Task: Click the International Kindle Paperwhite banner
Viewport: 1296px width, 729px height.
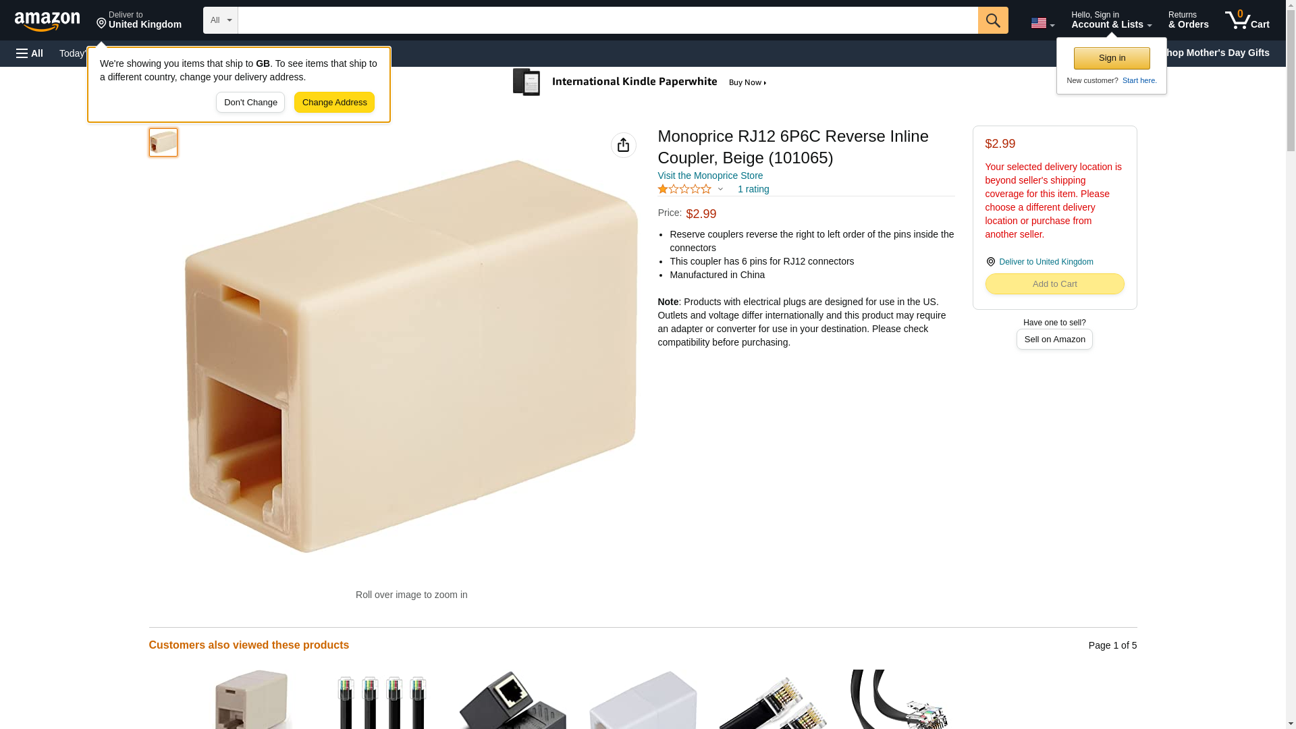Action: tap(640, 82)
